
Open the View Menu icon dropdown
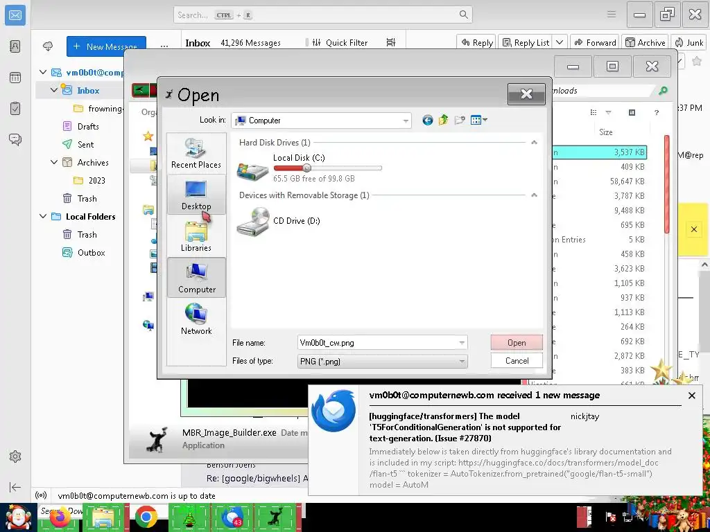(x=478, y=120)
